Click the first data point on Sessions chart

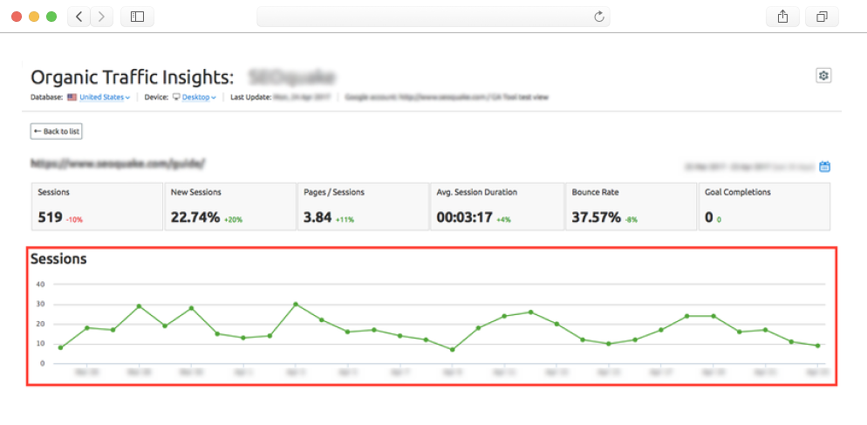pyautogui.click(x=60, y=347)
